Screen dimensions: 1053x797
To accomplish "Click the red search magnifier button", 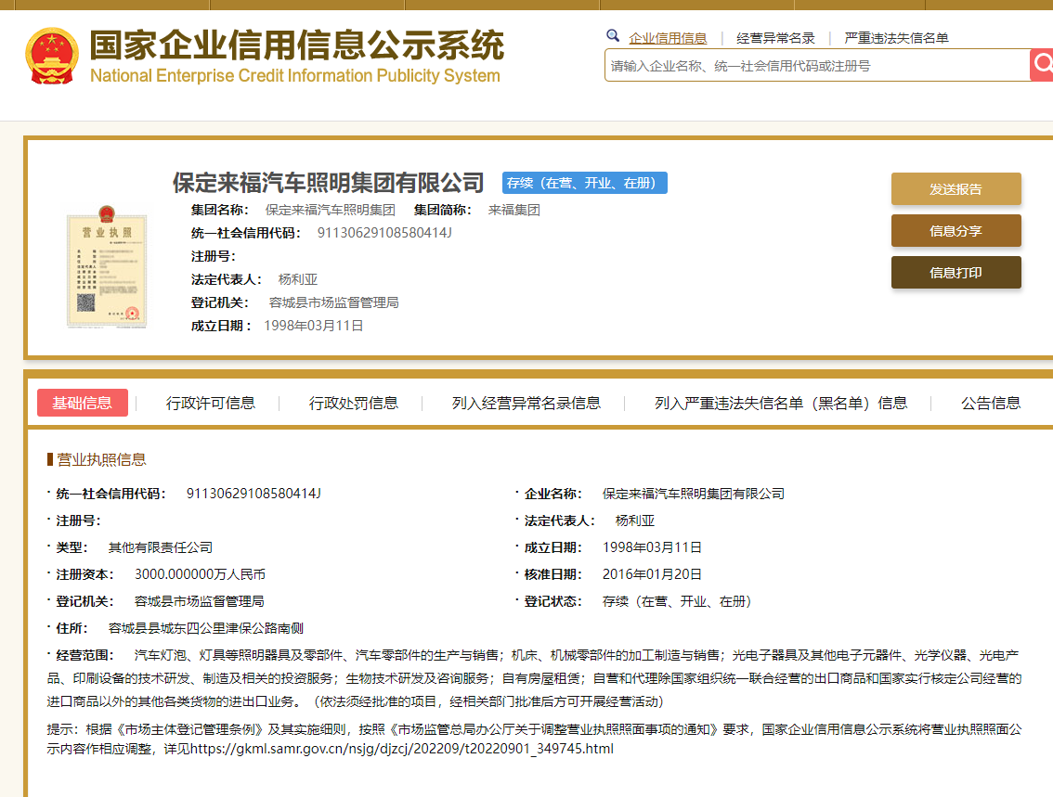I will point(1042,65).
